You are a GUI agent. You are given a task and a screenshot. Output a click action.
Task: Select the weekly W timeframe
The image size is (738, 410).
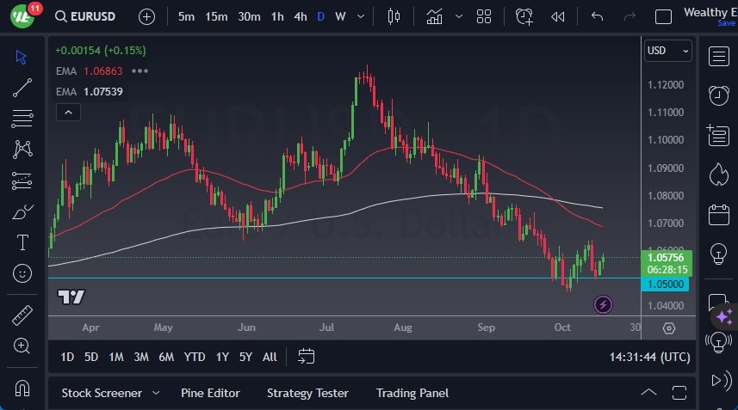(x=341, y=16)
